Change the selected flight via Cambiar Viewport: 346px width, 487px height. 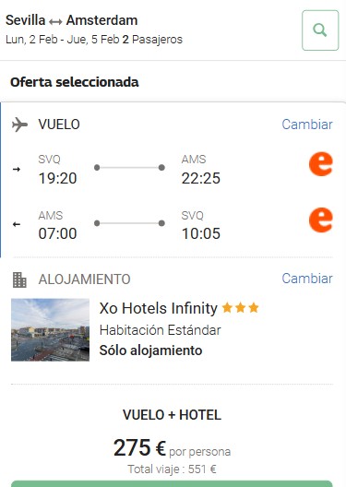[307, 125]
